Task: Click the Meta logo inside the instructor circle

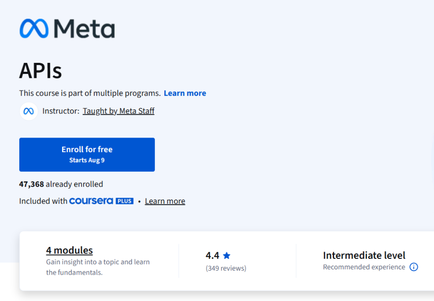Action: 29,111
